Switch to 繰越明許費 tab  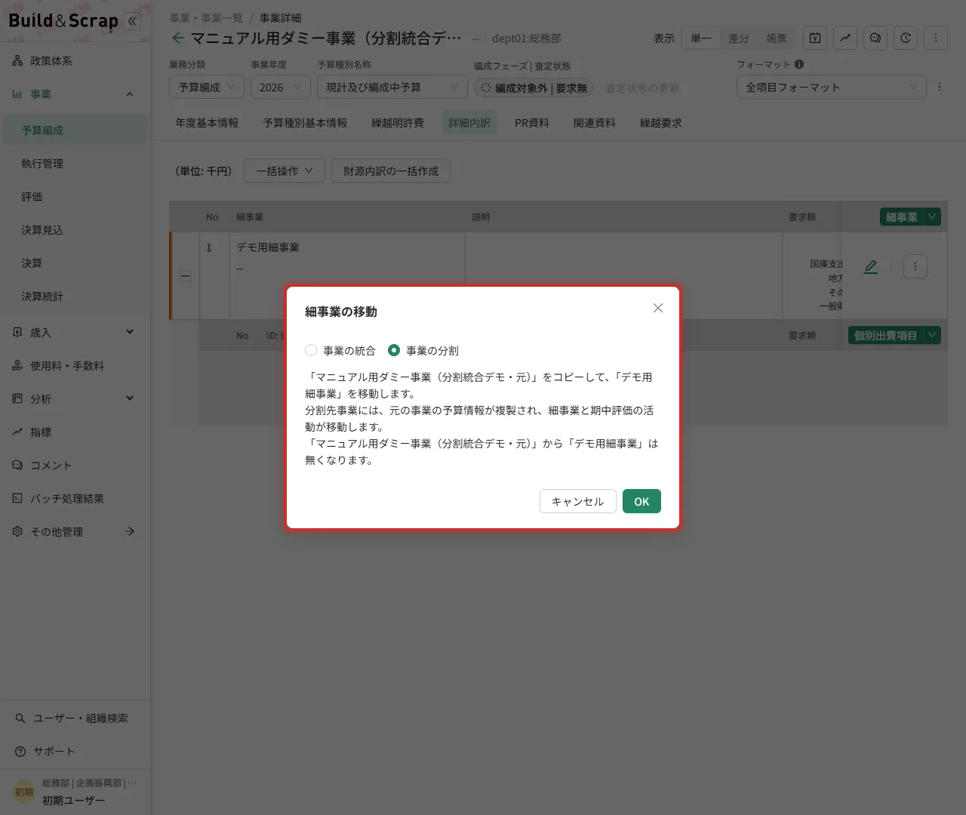pos(397,122)
